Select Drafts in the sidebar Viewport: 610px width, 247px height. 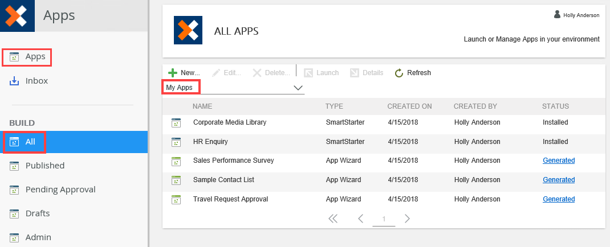click(x=37, y=213)
